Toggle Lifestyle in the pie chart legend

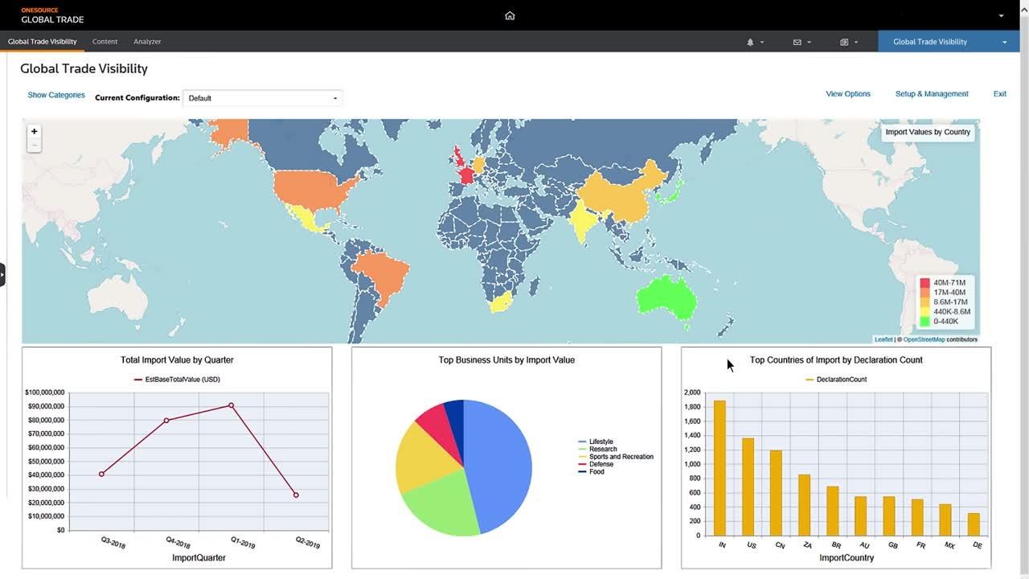[600, 442]
